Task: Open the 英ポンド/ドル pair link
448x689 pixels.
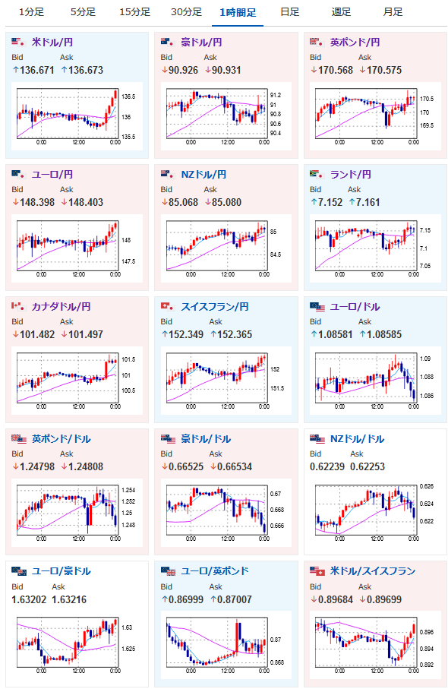Action: pyautogui.click(x=61, y=439)
